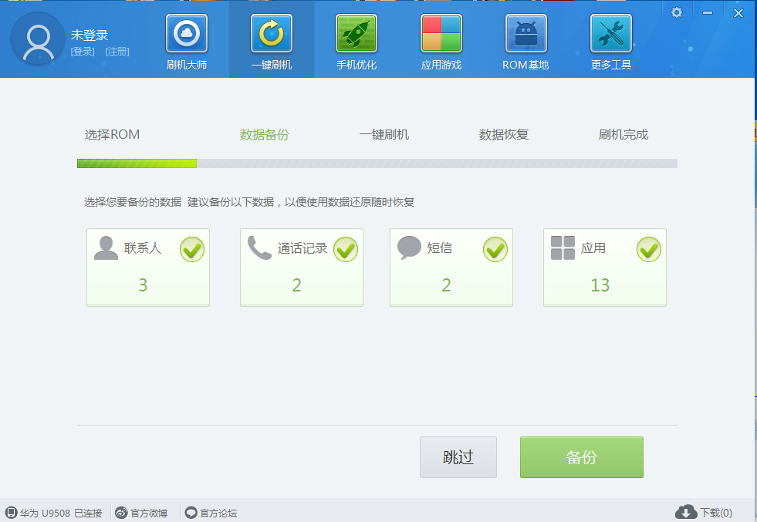Open 更多工具 wrench icon

coord(611,33)
